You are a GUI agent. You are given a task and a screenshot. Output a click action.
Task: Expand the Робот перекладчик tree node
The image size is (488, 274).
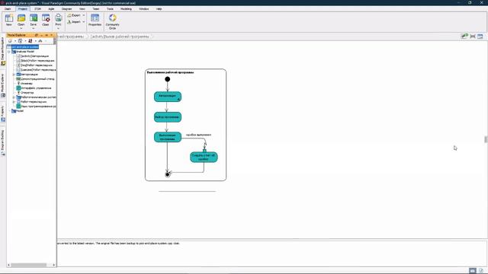tap(14, 102)
